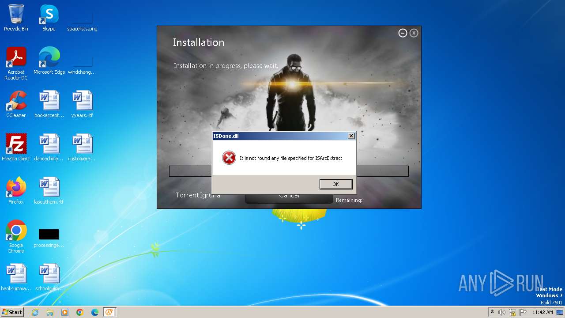Open Chrome from the taskbar

(x=80, y=312)
